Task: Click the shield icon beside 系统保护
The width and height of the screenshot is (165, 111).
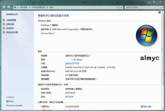Action: [4, 28]
